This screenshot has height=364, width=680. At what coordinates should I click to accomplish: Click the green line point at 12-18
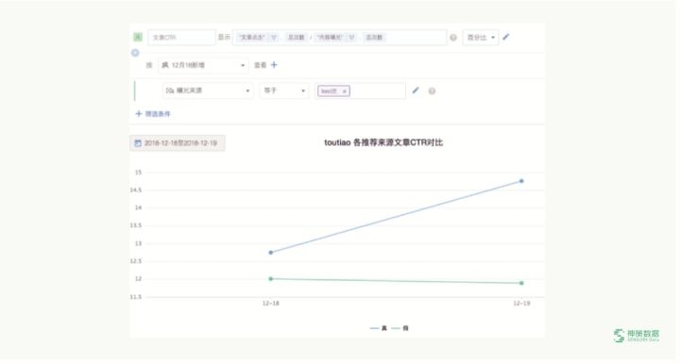pyautogui.click(x=271, y=279)
